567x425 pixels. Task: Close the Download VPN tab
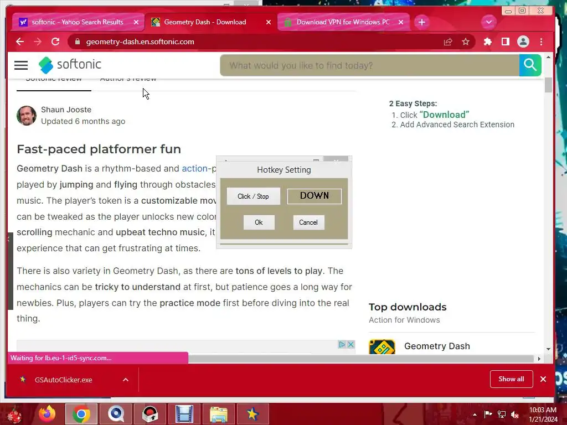tap(401, 22)
